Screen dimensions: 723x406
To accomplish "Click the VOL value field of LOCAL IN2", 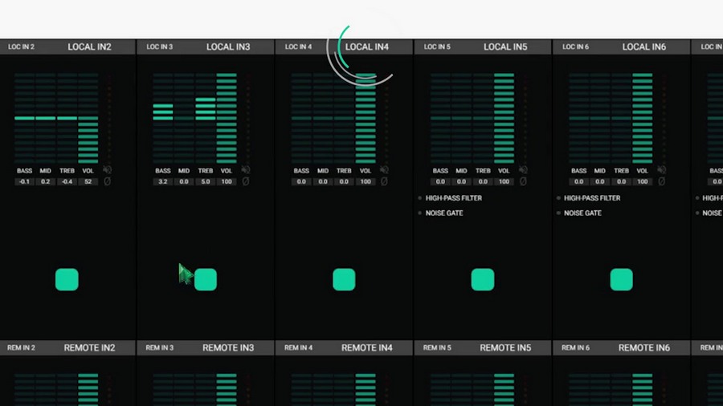I will click(88, 182).
